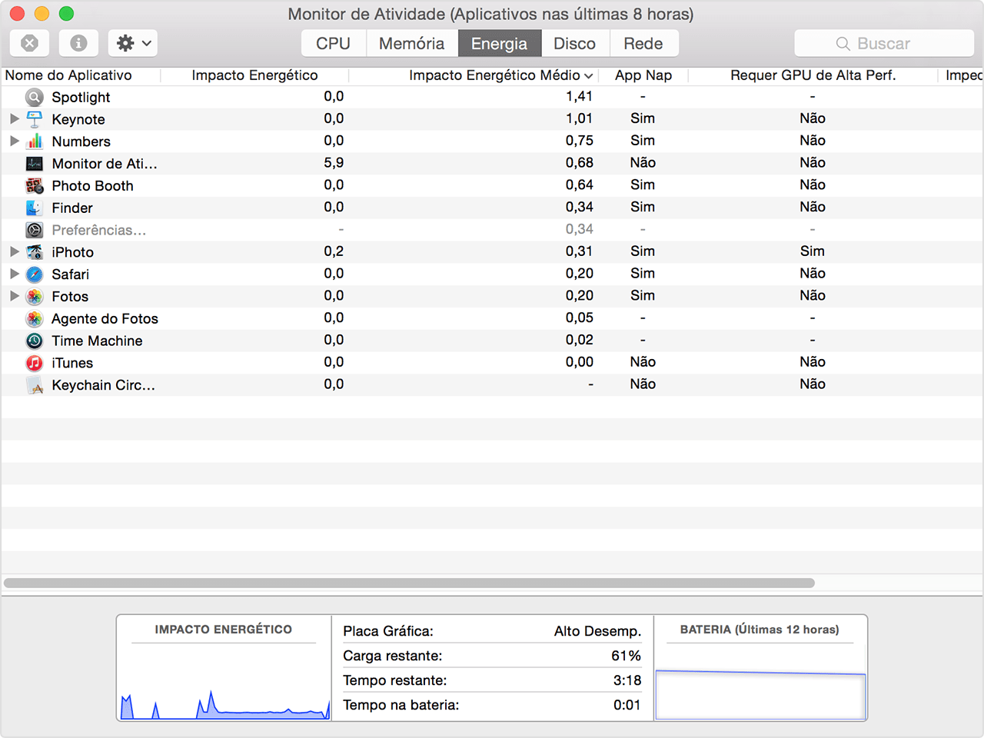The height and width of the screenshot is (738, 984).
Task: Select the iPhoto row name
Action: click(x=72, y=252)
